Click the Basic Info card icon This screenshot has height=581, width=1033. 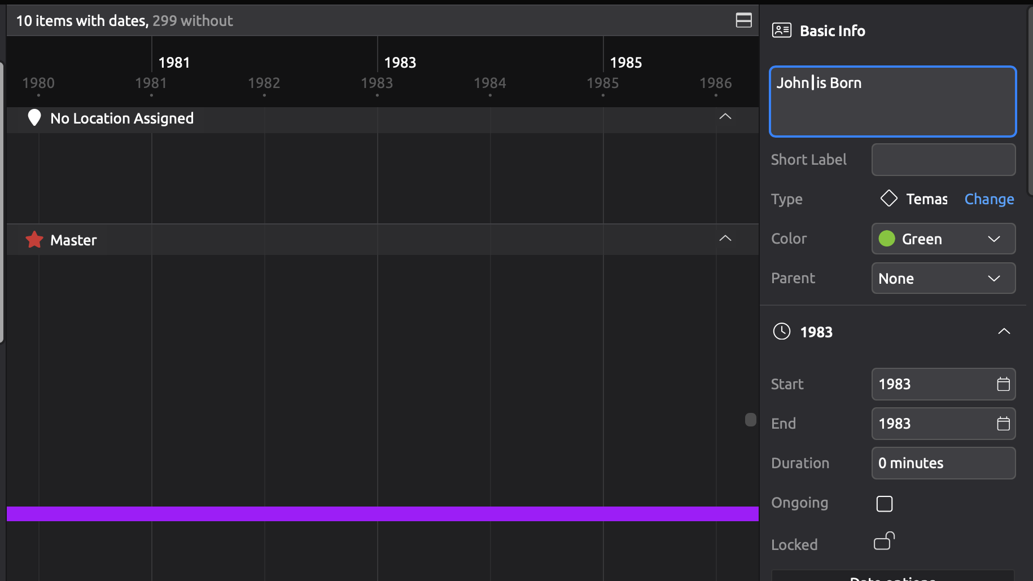click(x=782, y=30)
